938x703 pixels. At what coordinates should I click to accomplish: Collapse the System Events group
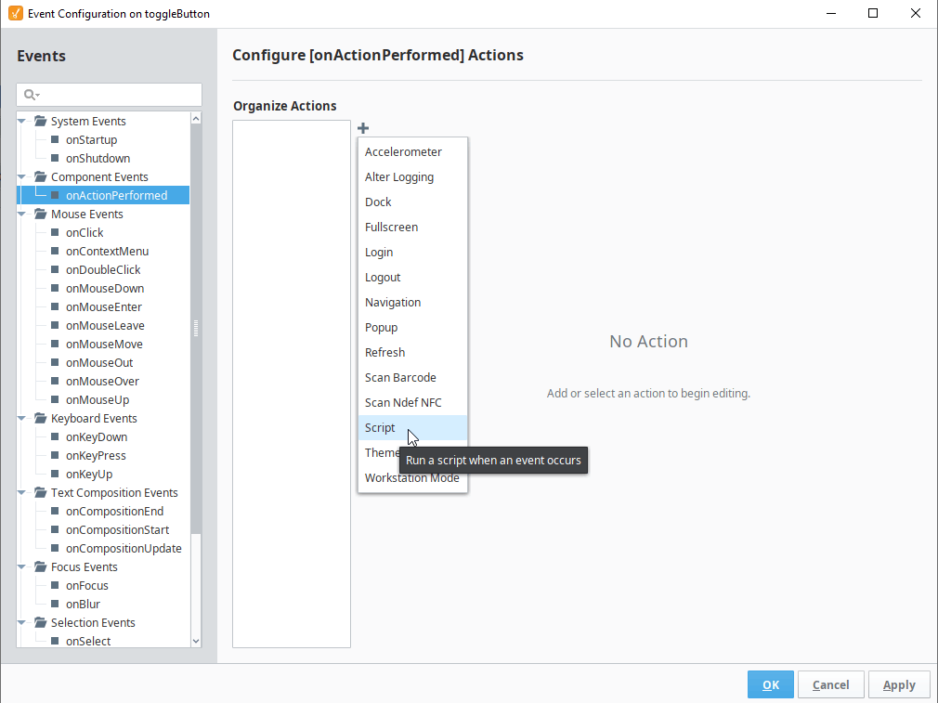point(22,121)
